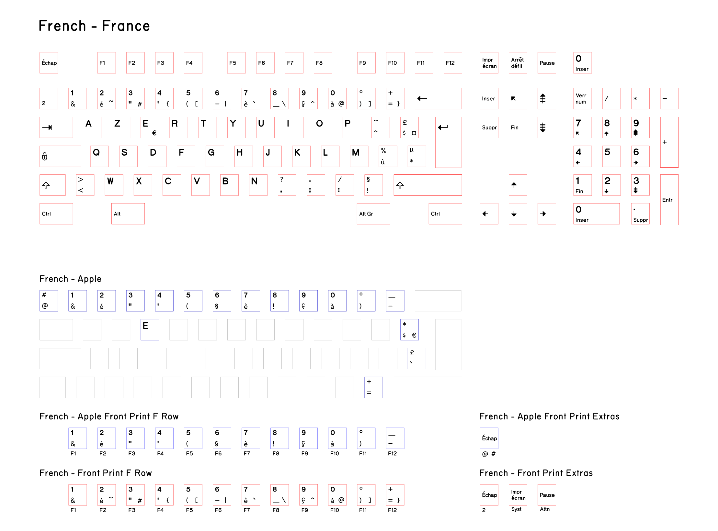The height and width of the screenshot is (531, 718).
Task: Click the £ $ ¤ key
Action: click(x=409, y=127)
